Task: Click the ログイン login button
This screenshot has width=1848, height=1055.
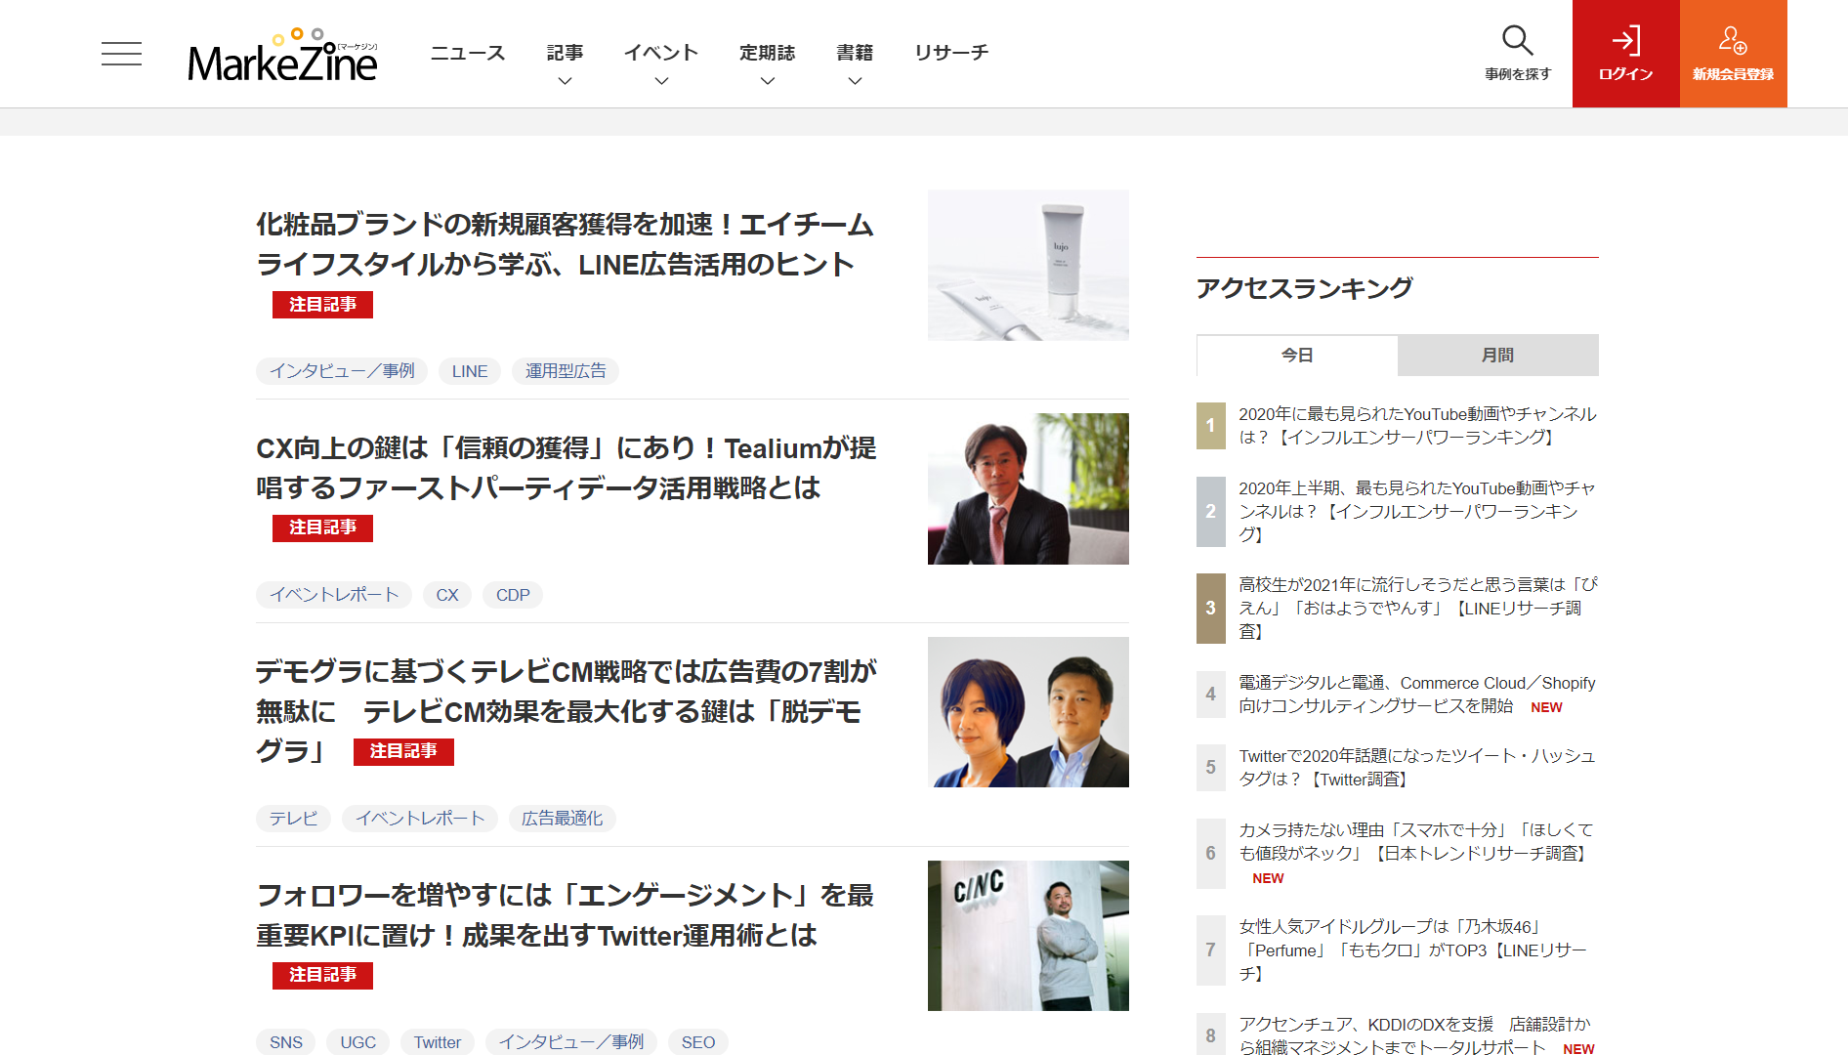Action: pos(1626,54)
